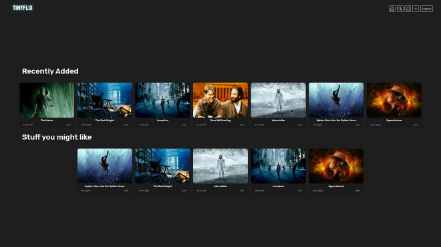Click the 'Stuff you might like' heading
The image size is (441, 247).
(57, 137)
